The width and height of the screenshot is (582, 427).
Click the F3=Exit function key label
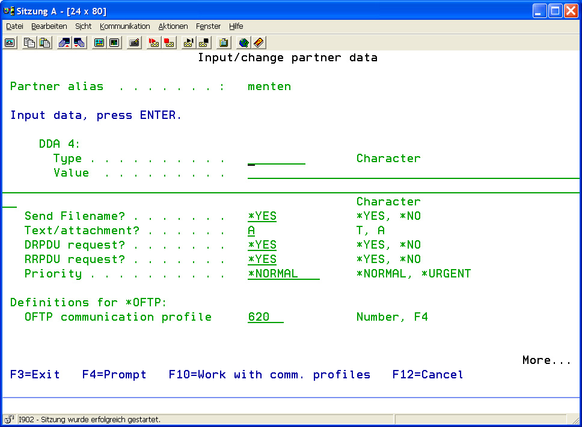pyautogui.click(x=35, y=375)
